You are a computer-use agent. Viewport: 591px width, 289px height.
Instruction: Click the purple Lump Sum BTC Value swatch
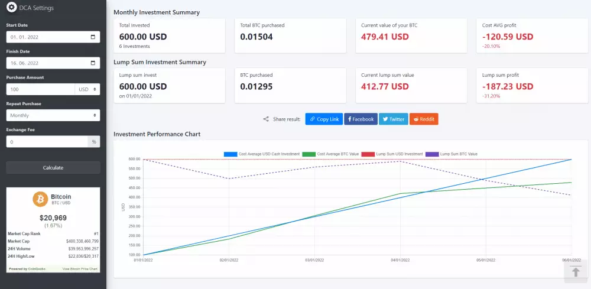coord(432,154)
